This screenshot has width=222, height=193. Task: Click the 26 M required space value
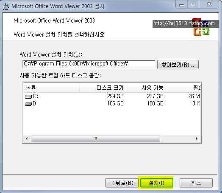(x=194, y=96)
